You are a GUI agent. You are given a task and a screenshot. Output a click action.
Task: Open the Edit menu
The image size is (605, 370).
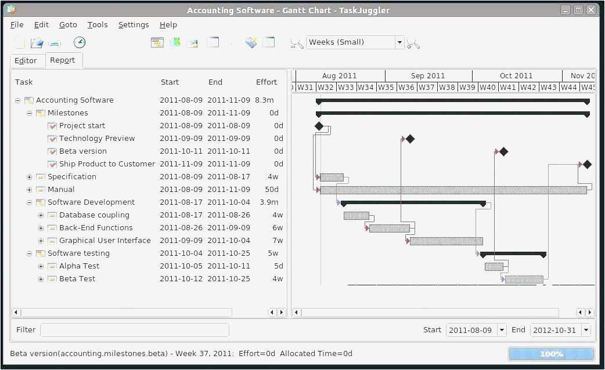click(41, 25)
